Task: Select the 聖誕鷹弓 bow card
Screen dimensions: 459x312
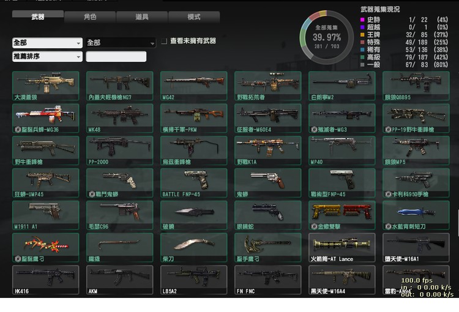Action: click(46, 248)
